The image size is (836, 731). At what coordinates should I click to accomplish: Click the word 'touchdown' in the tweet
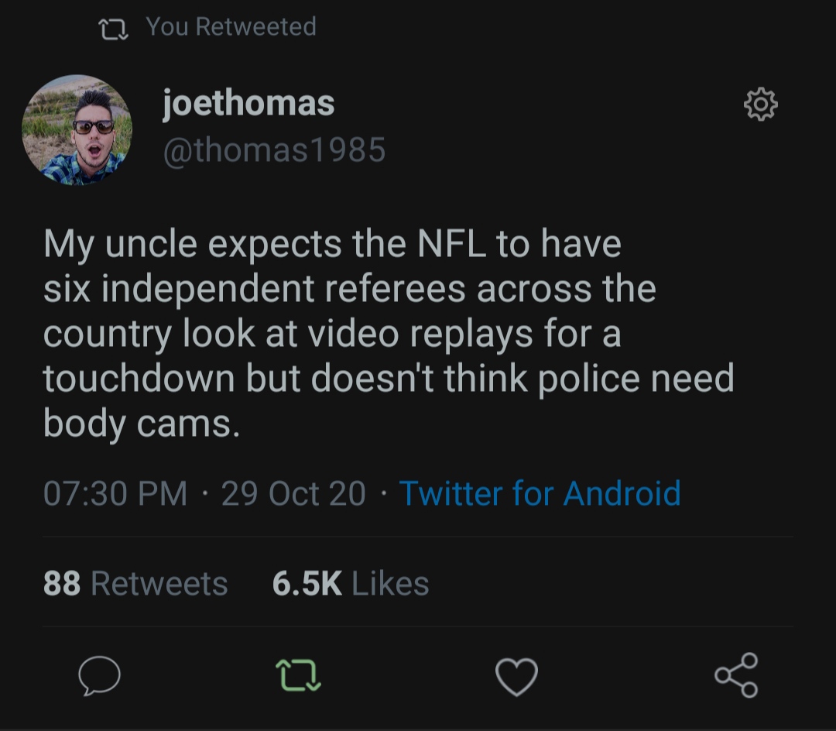pos(139,379)
